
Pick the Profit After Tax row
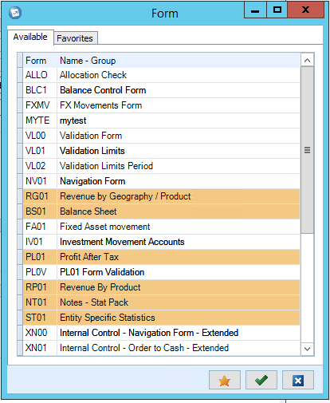(161, 257)
